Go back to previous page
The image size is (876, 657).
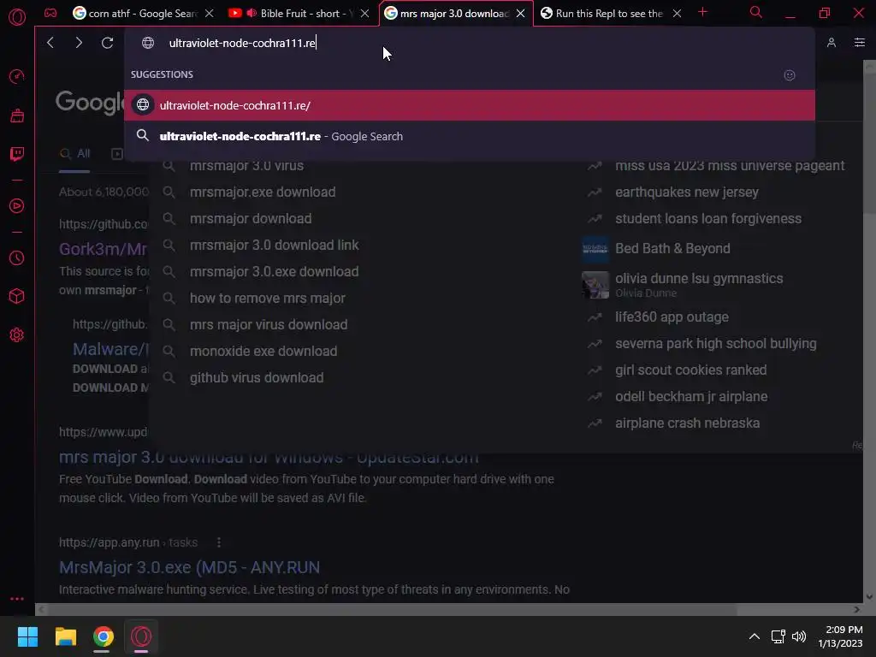click(x=50, y=43)
